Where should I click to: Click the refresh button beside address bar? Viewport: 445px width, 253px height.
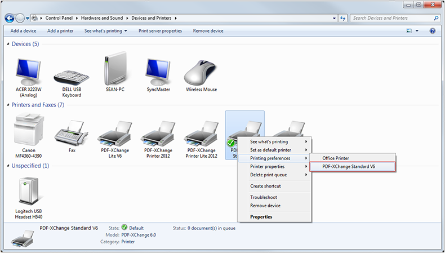click(343, 18)
